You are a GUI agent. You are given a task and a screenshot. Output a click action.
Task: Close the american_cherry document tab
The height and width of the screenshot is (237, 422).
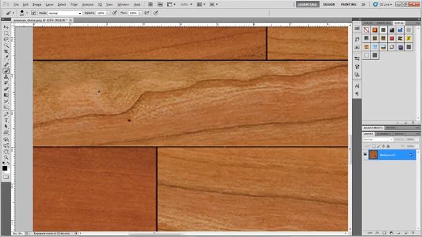71,20
